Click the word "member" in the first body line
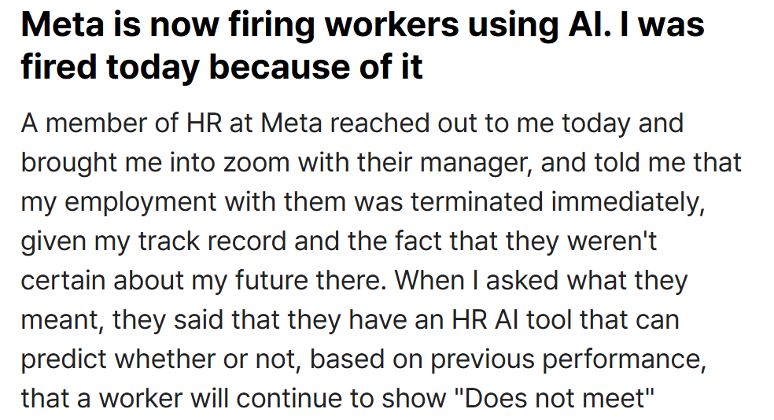Screen dimensions: 774x420 point(96,123)
